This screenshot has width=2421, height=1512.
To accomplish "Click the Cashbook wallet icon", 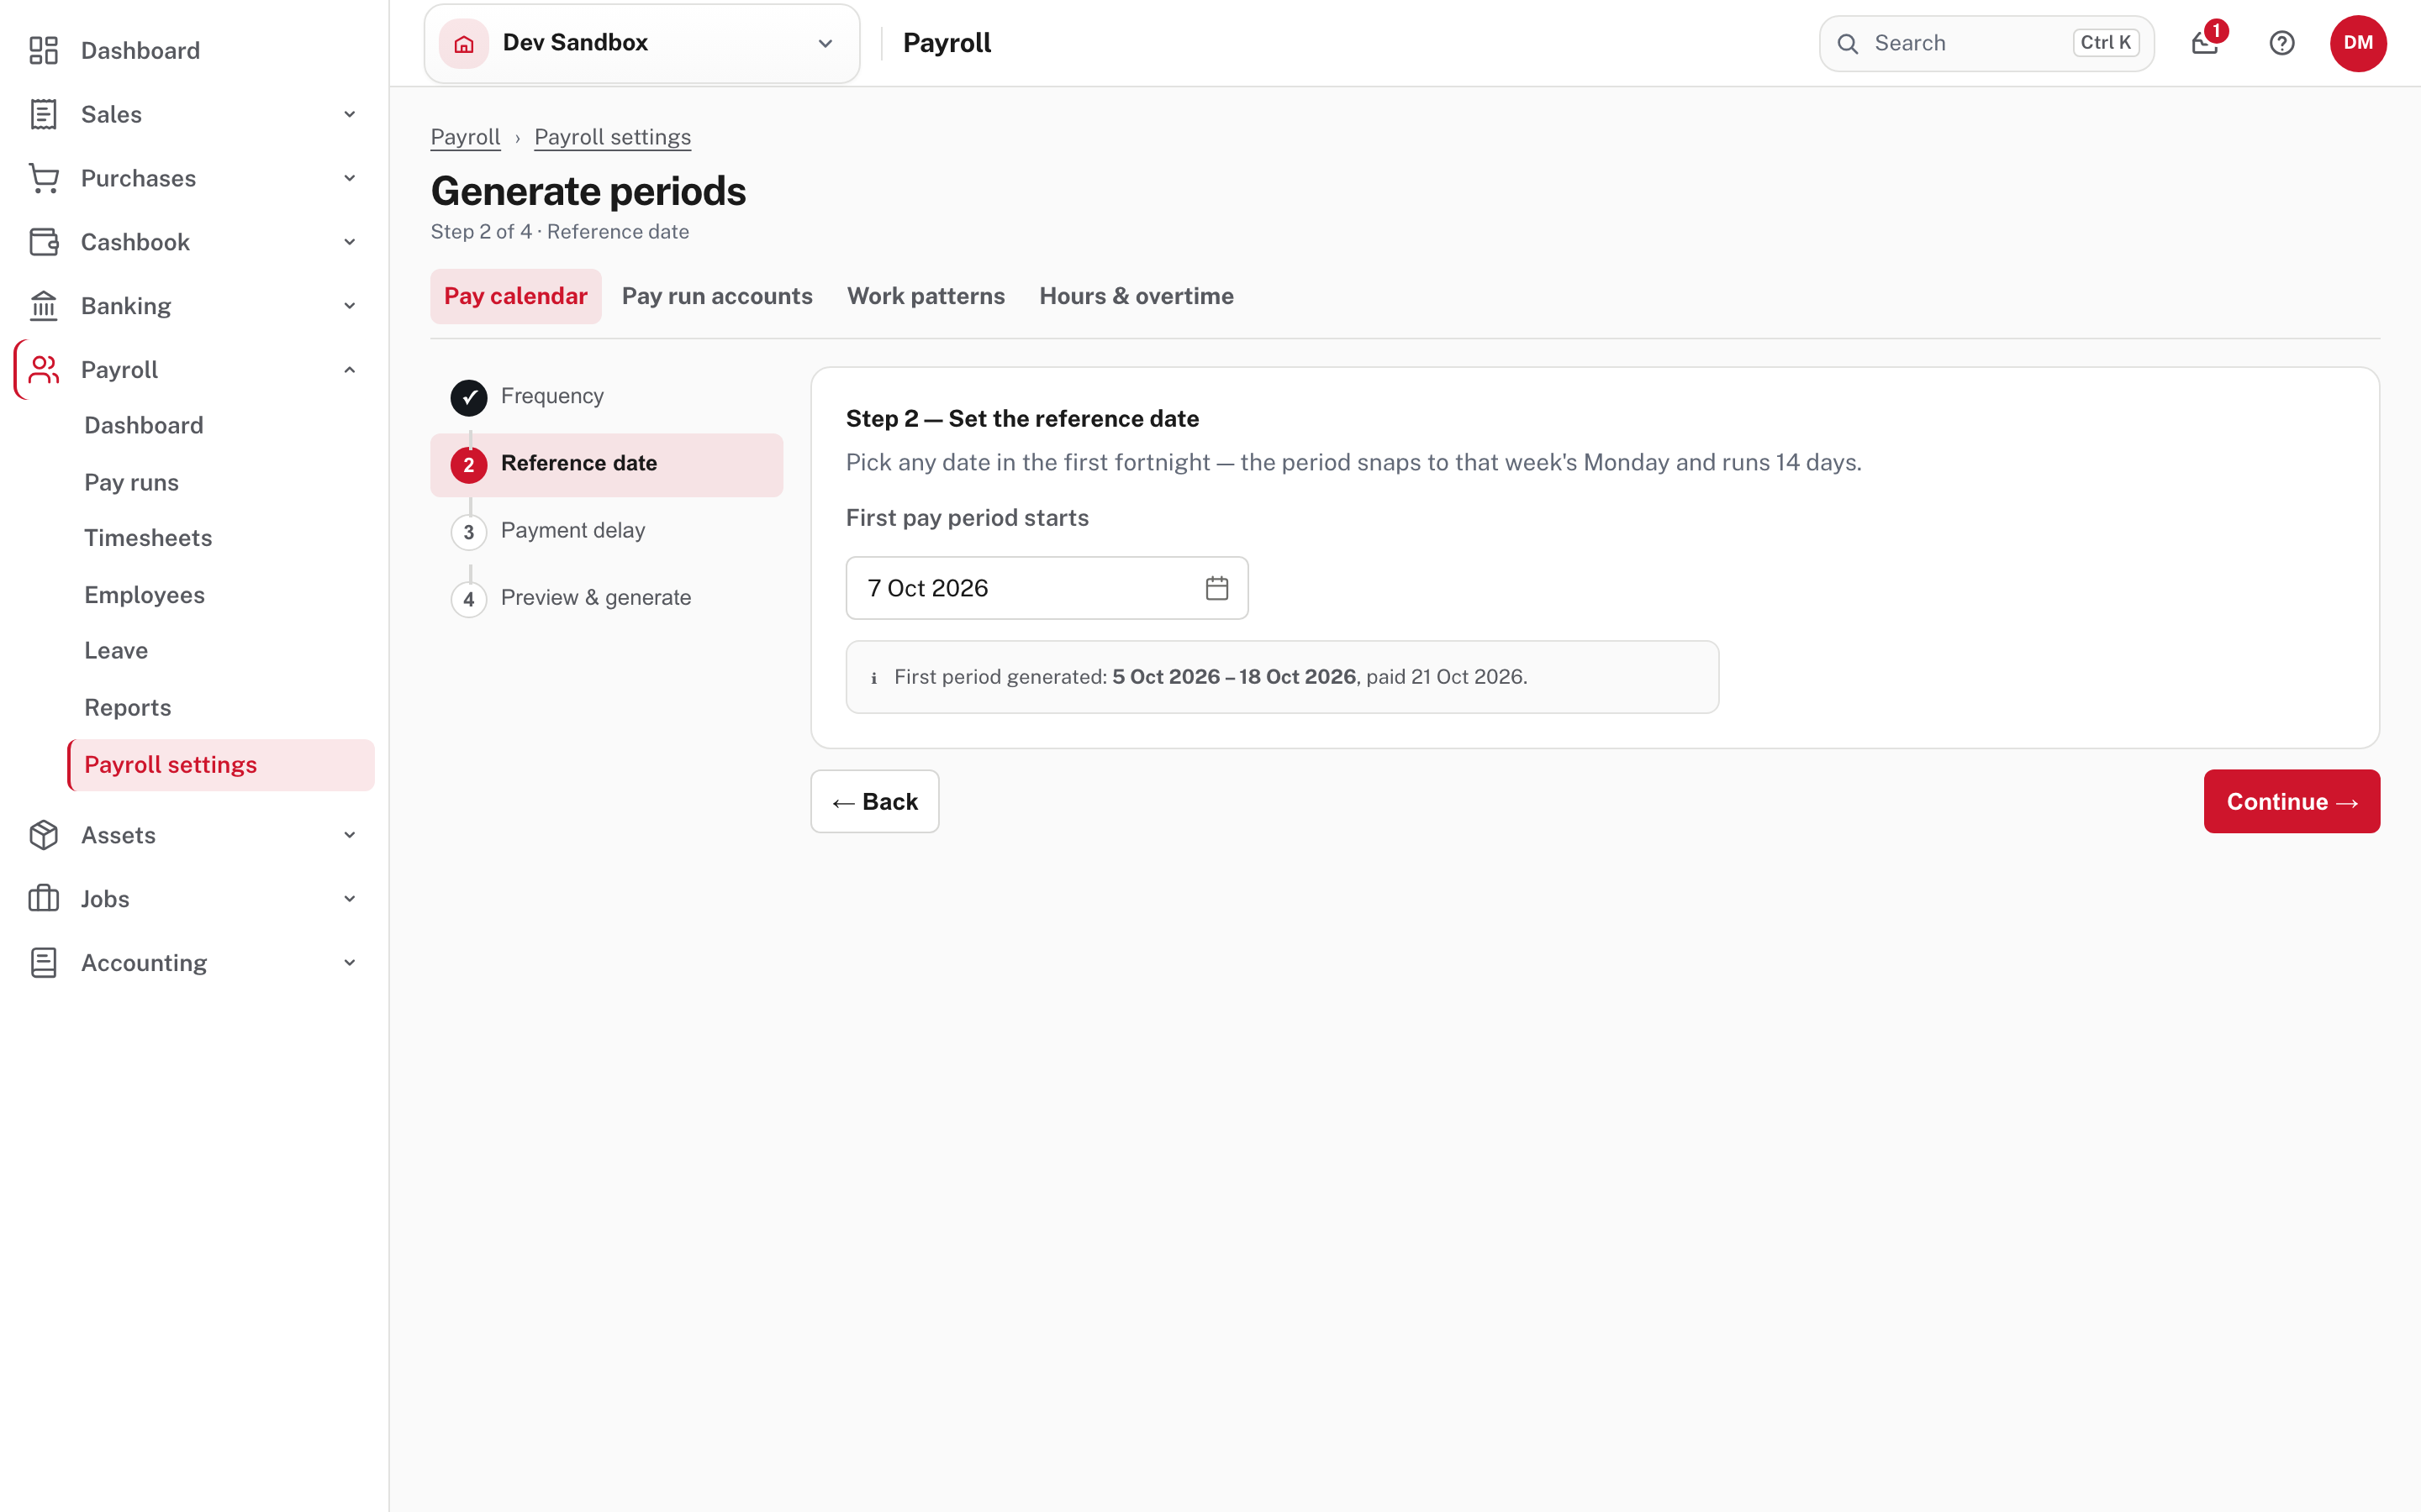I will 43,242.
